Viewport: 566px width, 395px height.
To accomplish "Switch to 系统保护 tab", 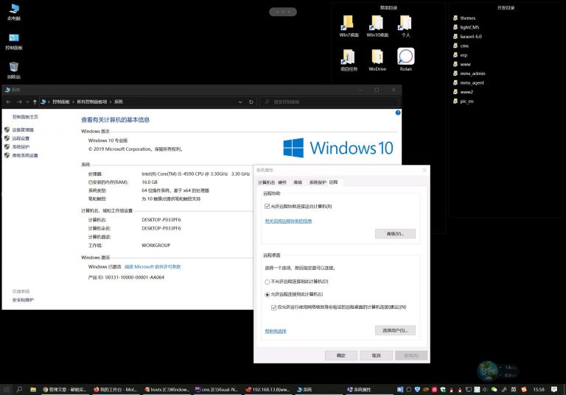I will (318, 182).
